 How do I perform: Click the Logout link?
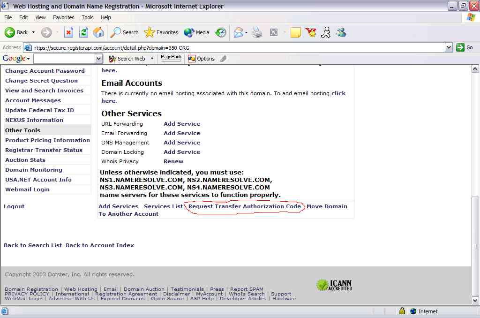click(x=14, y=206)
